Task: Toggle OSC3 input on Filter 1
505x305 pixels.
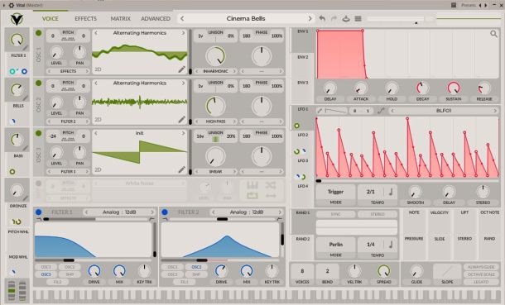Action: tap(46, 274)
